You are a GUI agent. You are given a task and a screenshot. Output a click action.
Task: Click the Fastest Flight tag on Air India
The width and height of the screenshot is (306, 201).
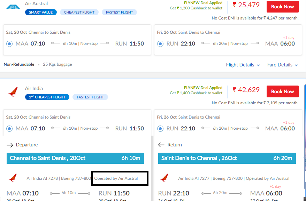click(90, 97)
